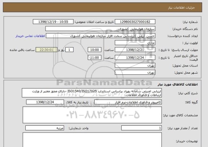Image resolution: width=208 pixels, height=147 pixels.
Task: Click the empty مشخصات کالای مورد نیاز box
Action: pos(92,115)
